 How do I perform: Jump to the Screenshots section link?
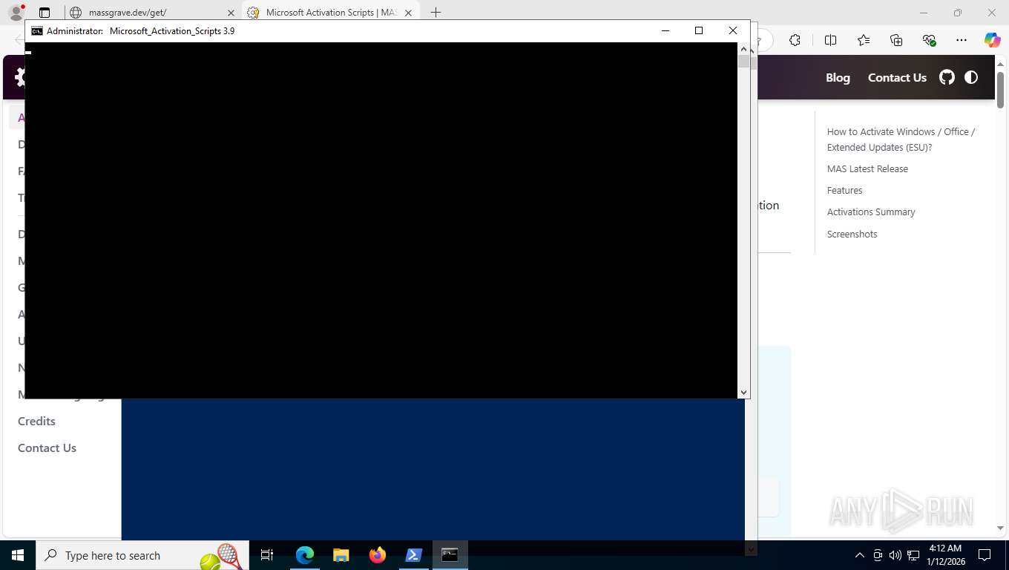(852, 234)
